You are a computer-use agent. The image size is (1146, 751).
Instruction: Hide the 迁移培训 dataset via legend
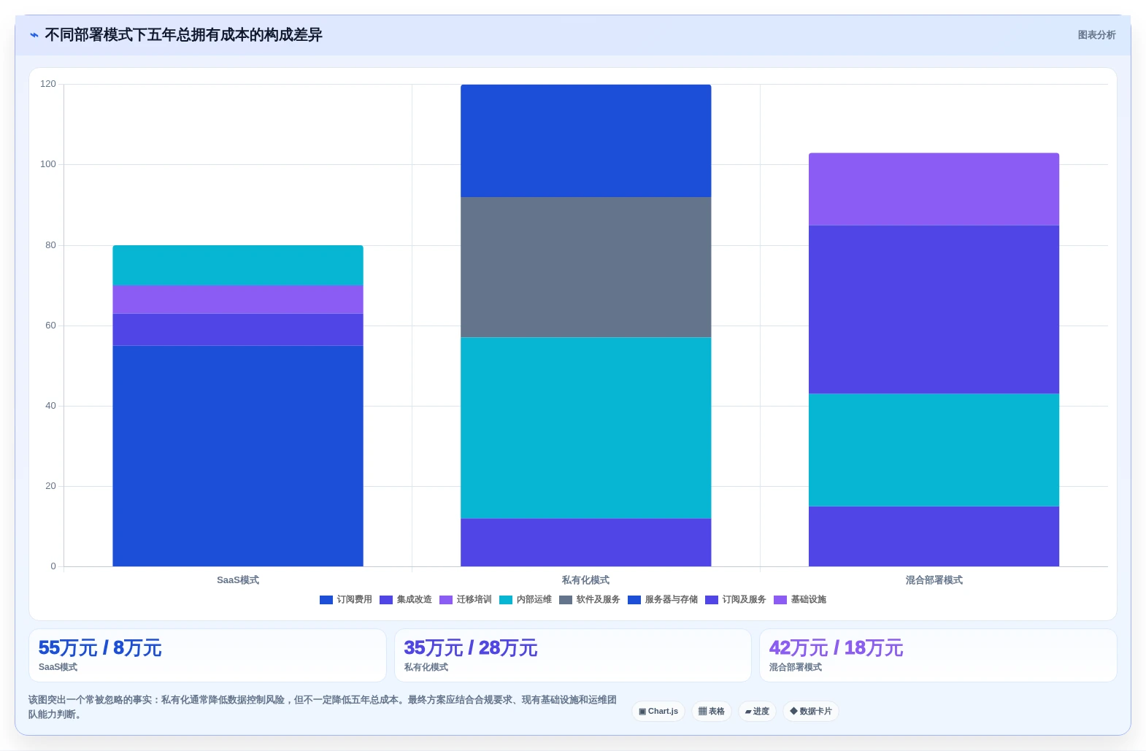pyautogui.click(x=466, y=600)
